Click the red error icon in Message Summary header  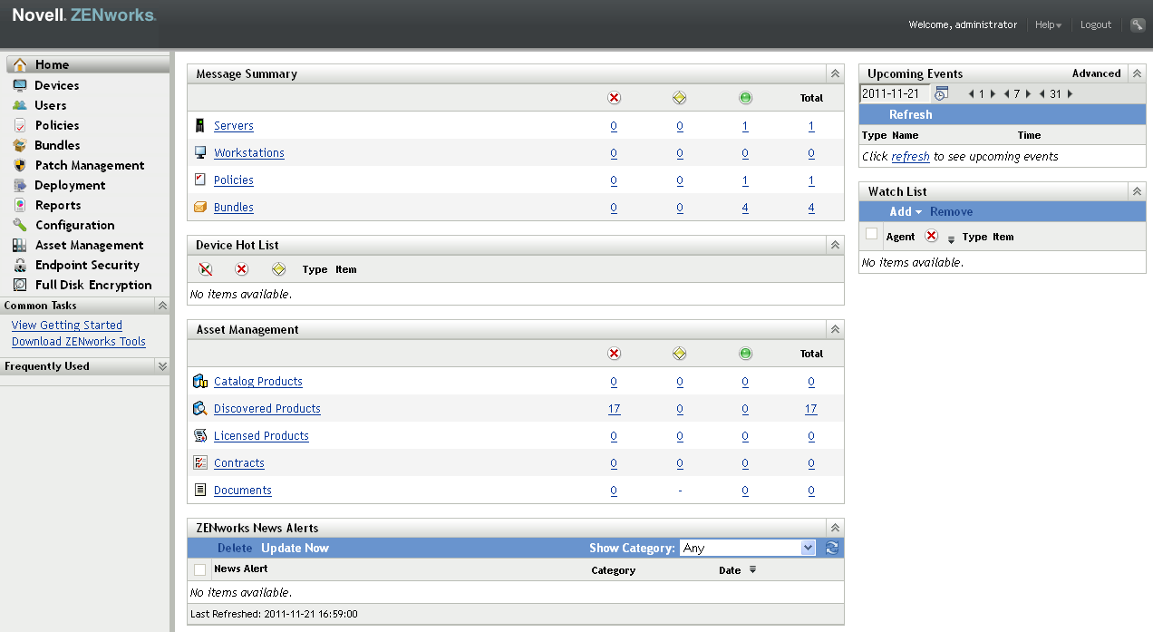click(x=614, y=98)
